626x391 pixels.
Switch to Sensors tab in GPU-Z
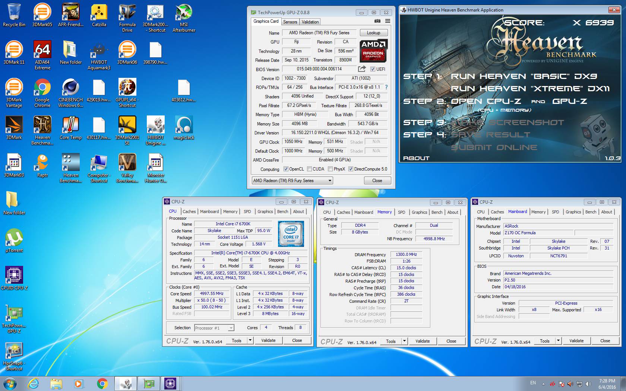(290, 22)
